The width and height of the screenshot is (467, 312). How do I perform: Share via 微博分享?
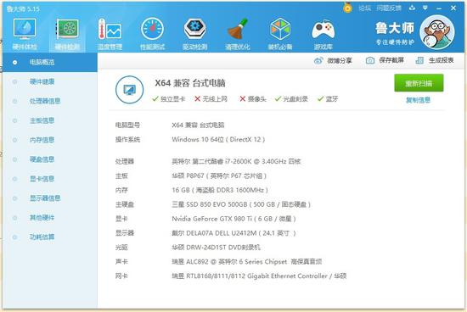tap(333, 61)
